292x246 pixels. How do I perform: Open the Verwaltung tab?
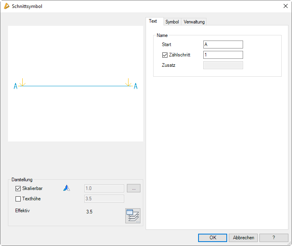coord(194,22)
